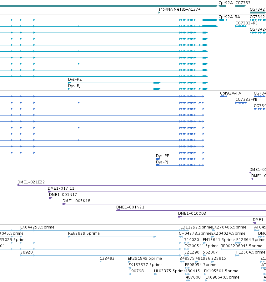Open the EP08054.3prime EST label
This screenshot has width=266, height=282.
pos(201,265)
